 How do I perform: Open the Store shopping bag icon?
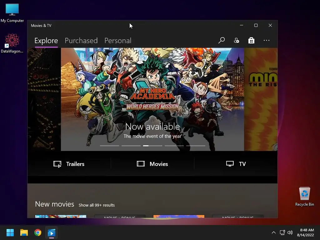pyautogui.click(x=252, y=40)
